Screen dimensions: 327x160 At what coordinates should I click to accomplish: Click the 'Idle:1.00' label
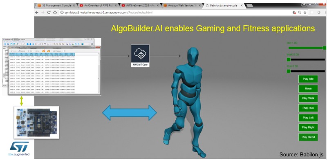pos(292,43)
